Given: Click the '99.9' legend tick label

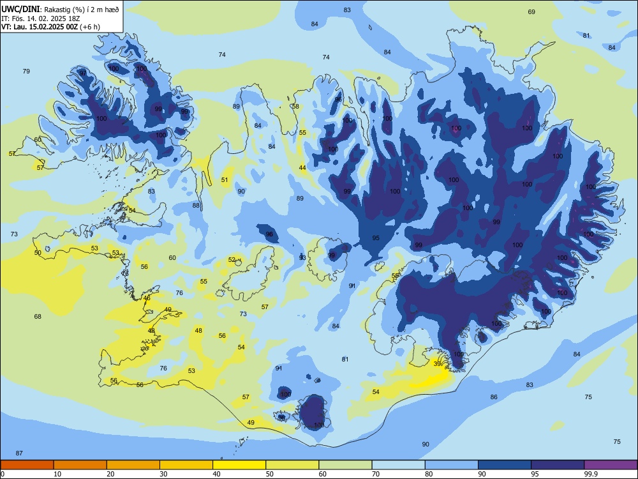Looking at the screenshot, I should pos(590,474).
